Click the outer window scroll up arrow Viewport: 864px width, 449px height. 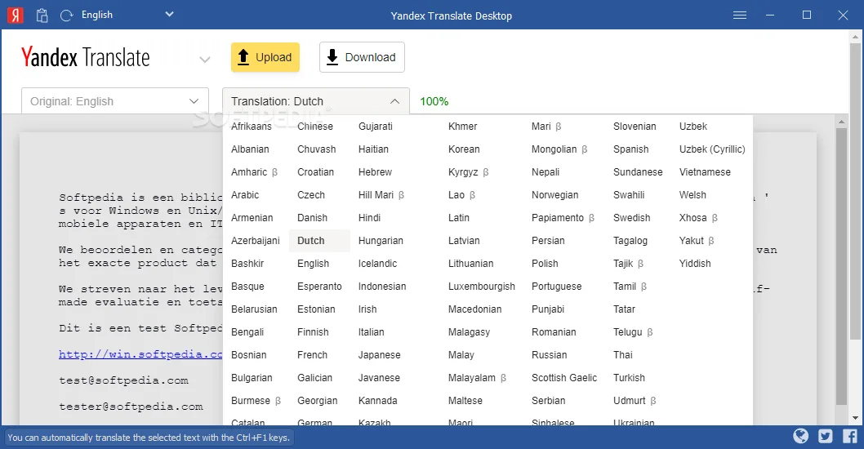tap(856, 37)
